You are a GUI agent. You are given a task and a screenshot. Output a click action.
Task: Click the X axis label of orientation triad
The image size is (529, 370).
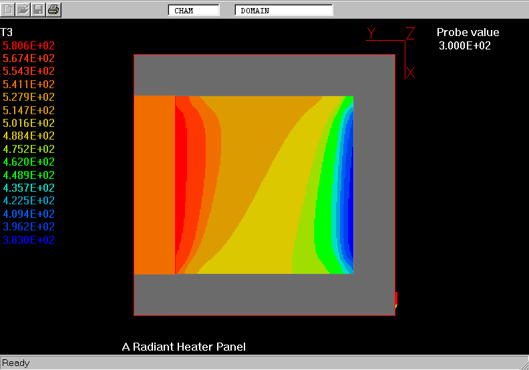(411, 73)
